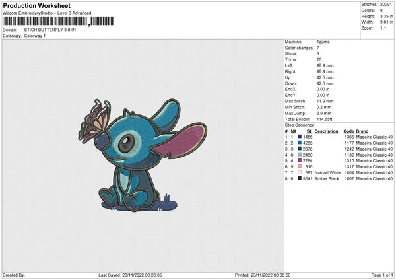396x280 pixels.
Task: Click the Trims value 20
Action: click(x=319, y=59)
